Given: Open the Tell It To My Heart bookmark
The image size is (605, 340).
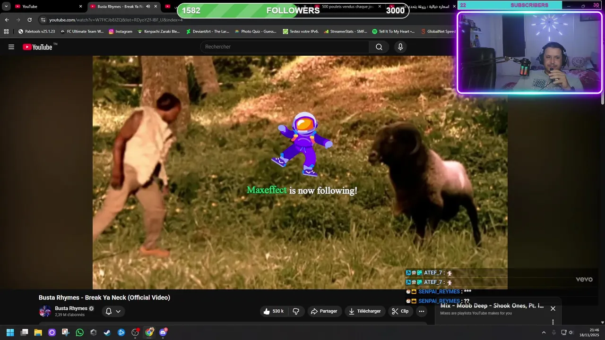Looking at the screenshot, I should 393,32.
